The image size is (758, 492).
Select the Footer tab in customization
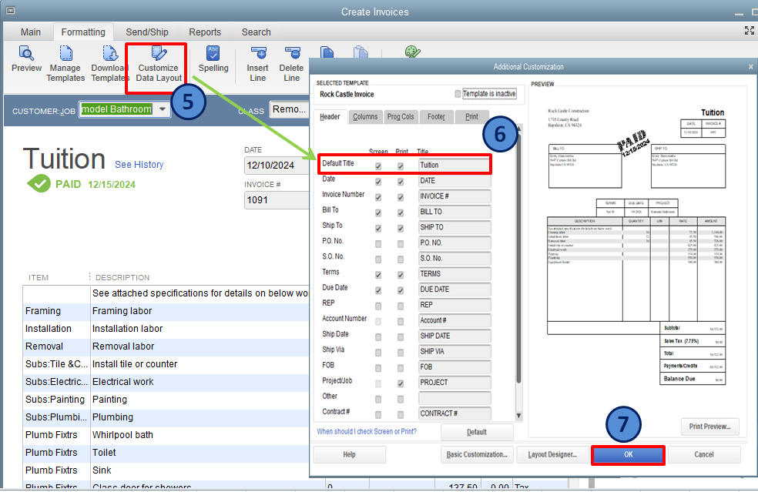436,116
